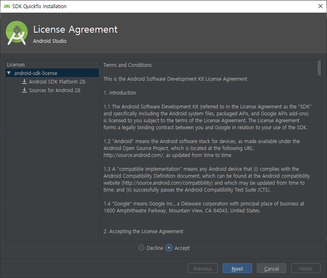Click '2. Accepting the License Agreement' heading
This screenshot has width=327, height=278.
pos(143,232)
